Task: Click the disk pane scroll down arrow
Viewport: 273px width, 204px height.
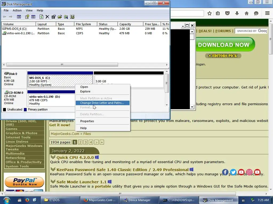Action: (167, 105)
